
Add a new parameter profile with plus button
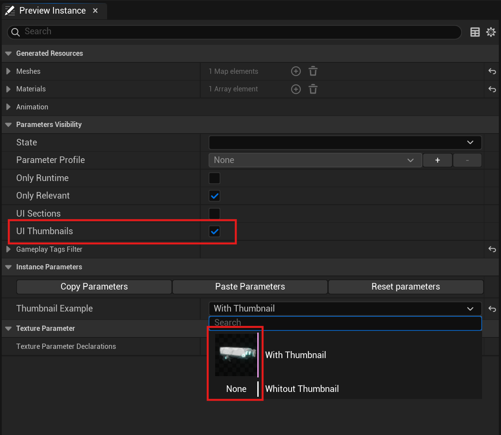click(x=437, y=160)
